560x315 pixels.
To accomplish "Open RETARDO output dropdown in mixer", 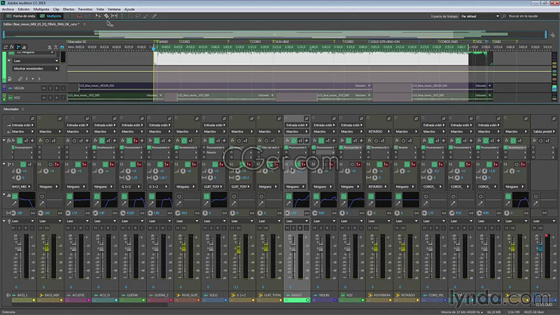I will pyautogui.click(x=379, y=132).
